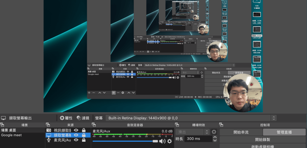Image resolution: width=307 pixels, height=148 pixels.
Task: Click the 管理直播 manage broadcast button
Action: (x=284, y=132)
